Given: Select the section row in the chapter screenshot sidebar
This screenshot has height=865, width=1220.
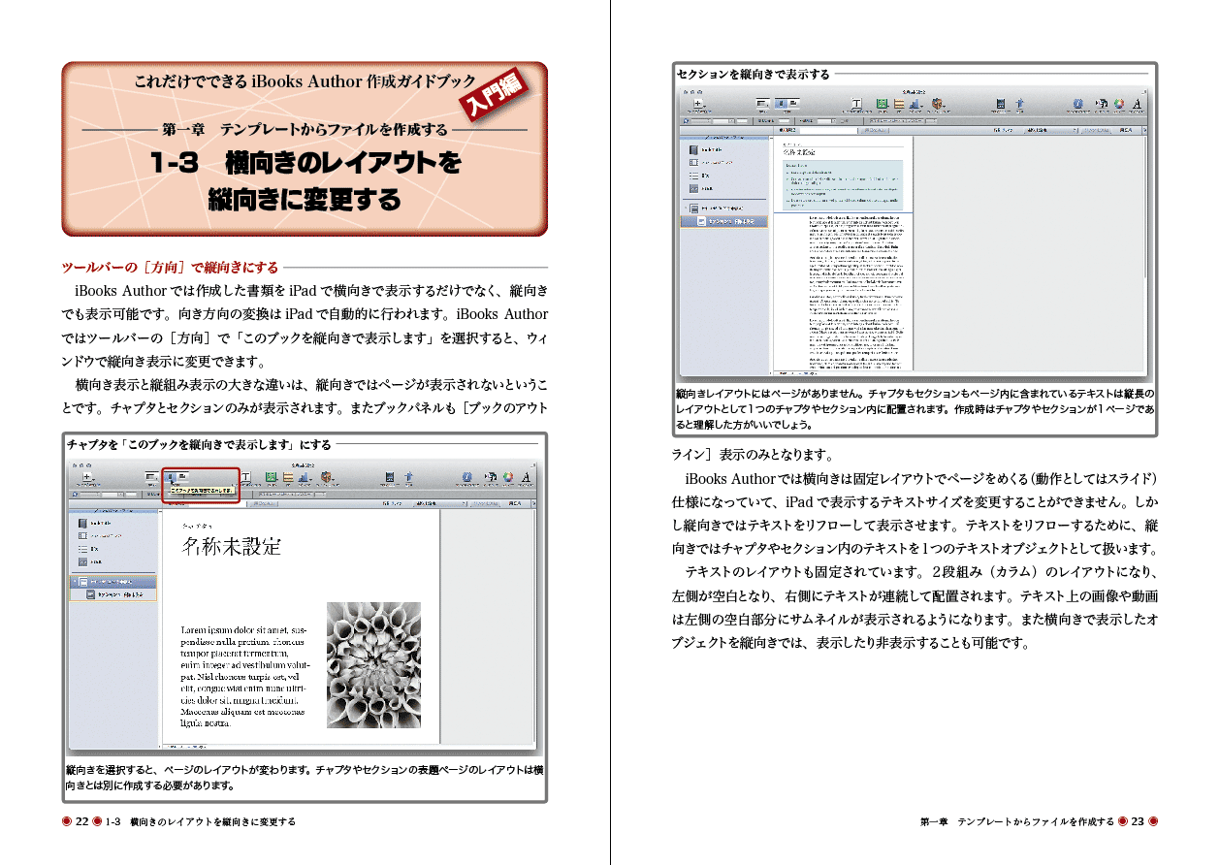Looking at the screenshot, I should pos(113,594).
